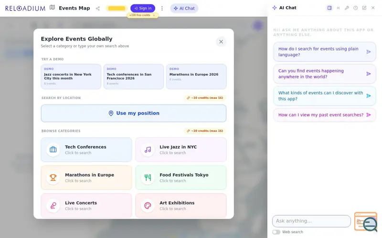This screenshot has width=382, height=238.
Task: Dismiss the +100 free credits badge
Action: point(154,15)
